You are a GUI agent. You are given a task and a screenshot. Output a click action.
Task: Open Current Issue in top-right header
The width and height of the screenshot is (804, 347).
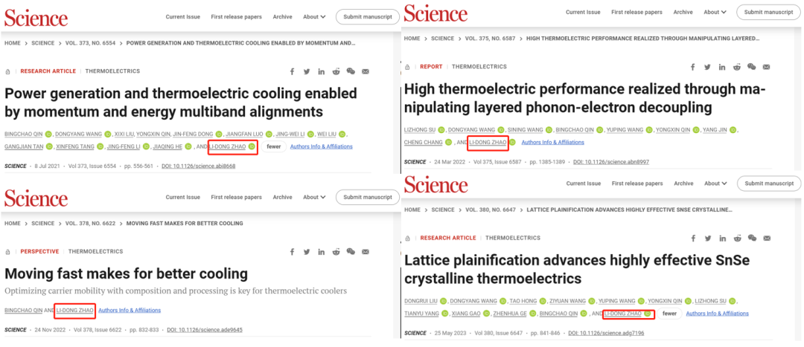(583, 13)
